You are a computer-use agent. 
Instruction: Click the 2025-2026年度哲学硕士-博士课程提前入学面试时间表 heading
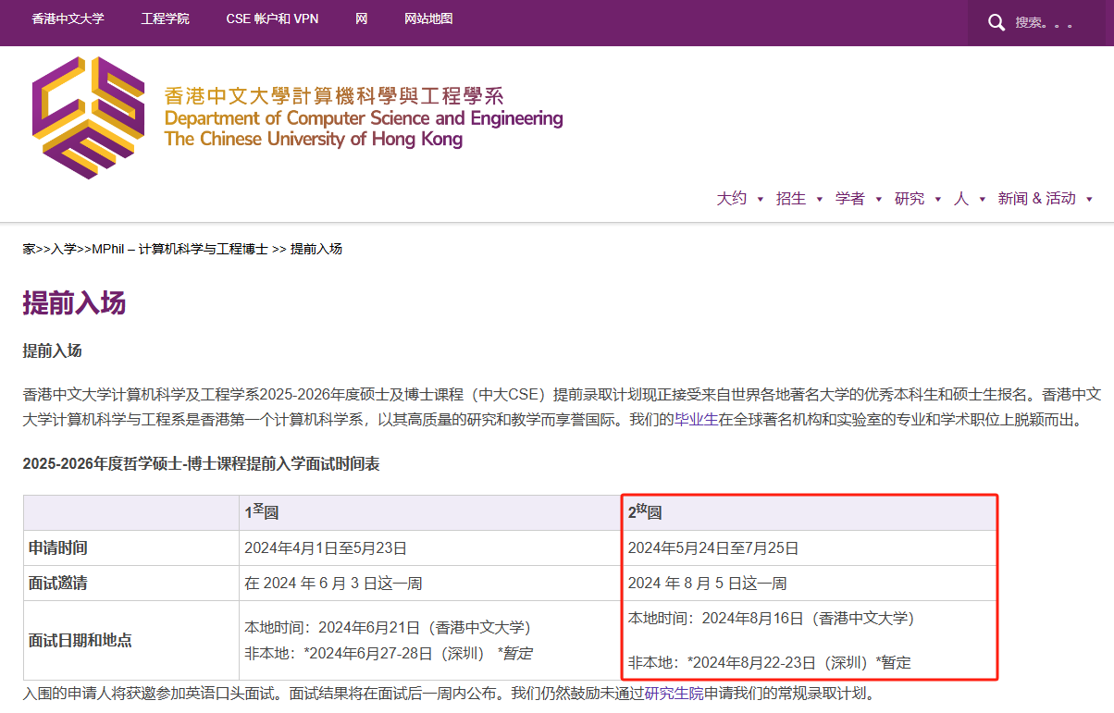[201, 464]
